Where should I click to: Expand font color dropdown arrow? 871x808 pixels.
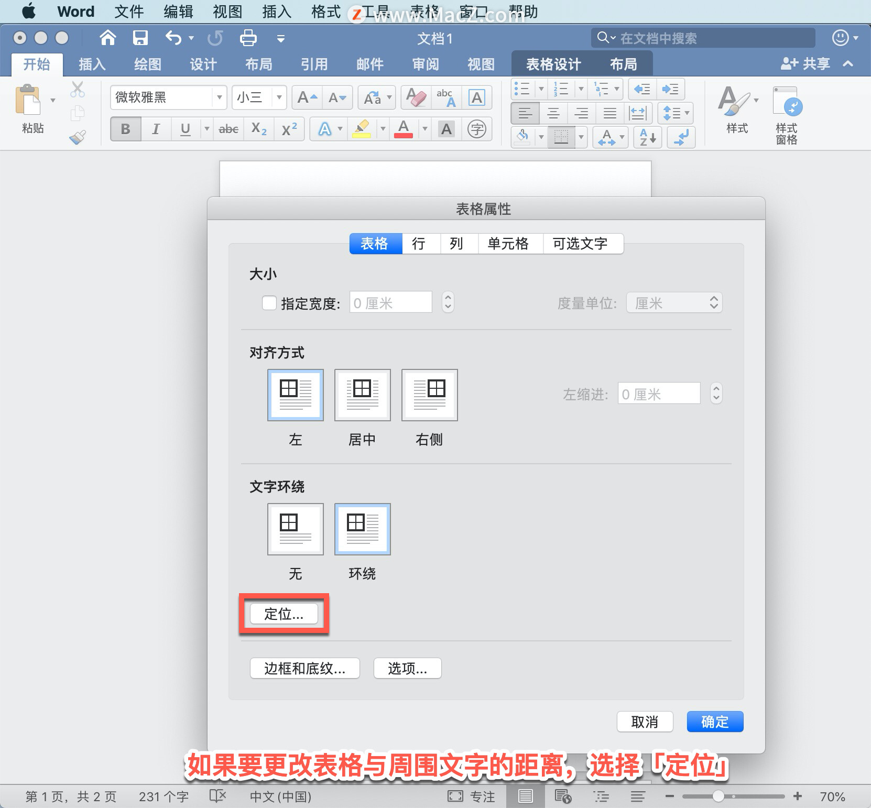coord(424,129)
